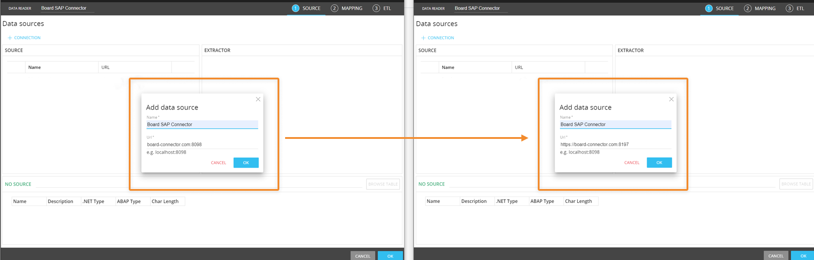Click Add data source title in left dialog
The image size is (814, 260).
[172, 107]
